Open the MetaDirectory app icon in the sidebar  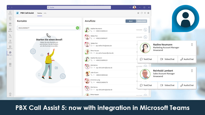pyautogui.click(x=10, y=47)
